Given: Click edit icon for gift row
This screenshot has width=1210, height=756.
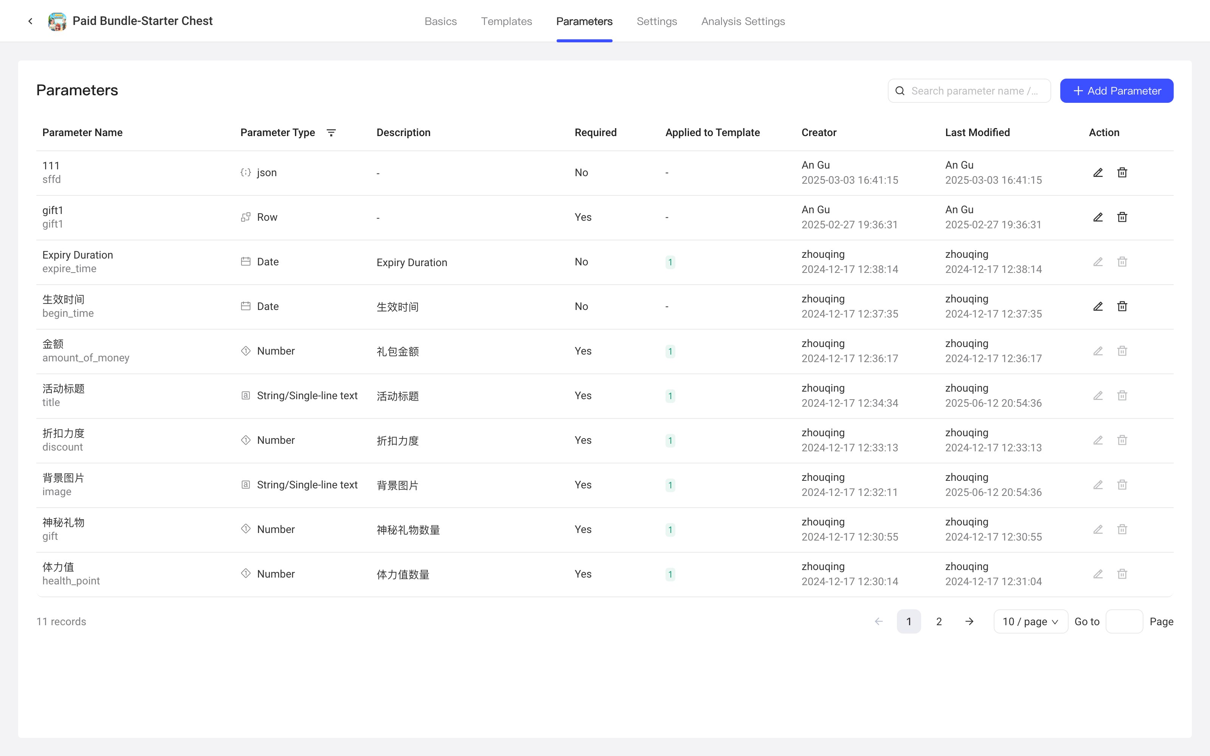Looking at the screenshot, I should [x=1098, y=530].
